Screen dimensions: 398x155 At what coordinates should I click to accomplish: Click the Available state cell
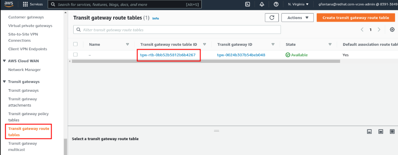click(x=296, y=55)
